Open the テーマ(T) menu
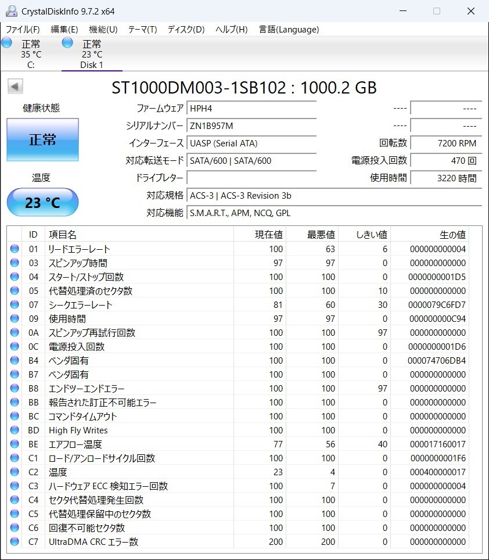 coord(142,30)
